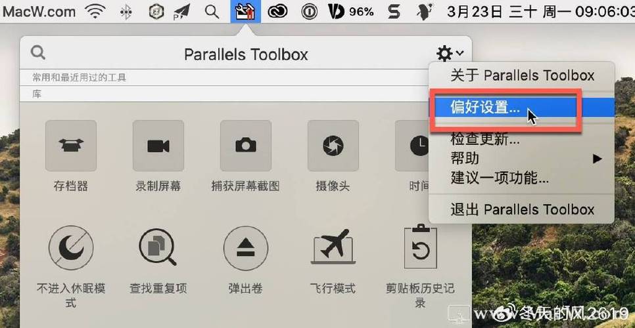Enable Airplane Mode tool (飞行模式)
The height and width of the screenshot is (328, 635).
333,247
